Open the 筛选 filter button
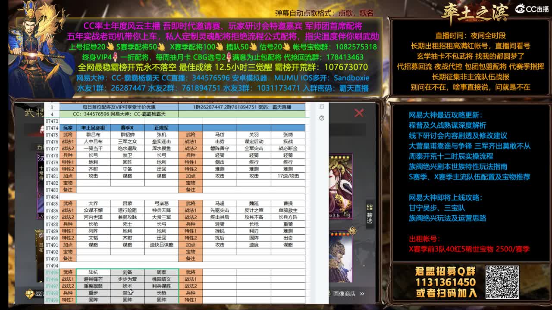Viewport: 552px width, 310px height. click(x=370, y=213)
